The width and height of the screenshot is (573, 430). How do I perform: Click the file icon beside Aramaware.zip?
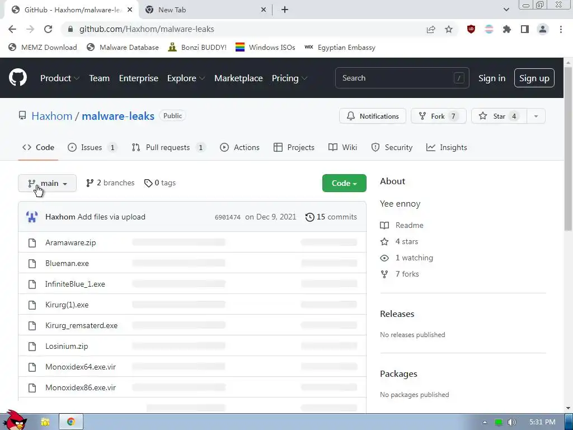point(32,243)
